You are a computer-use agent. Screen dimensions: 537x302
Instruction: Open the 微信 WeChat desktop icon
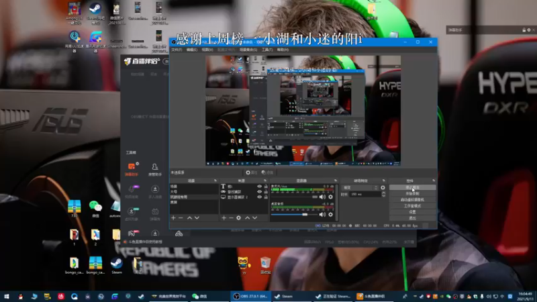(95, 209)
